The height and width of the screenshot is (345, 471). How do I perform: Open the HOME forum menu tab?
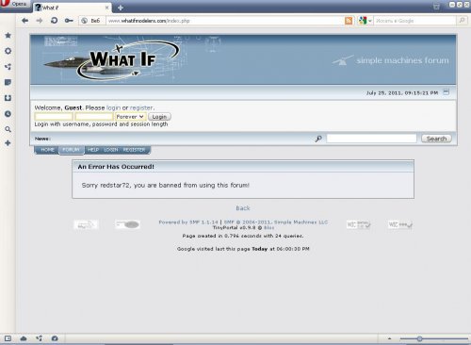(x=47, y=150)
